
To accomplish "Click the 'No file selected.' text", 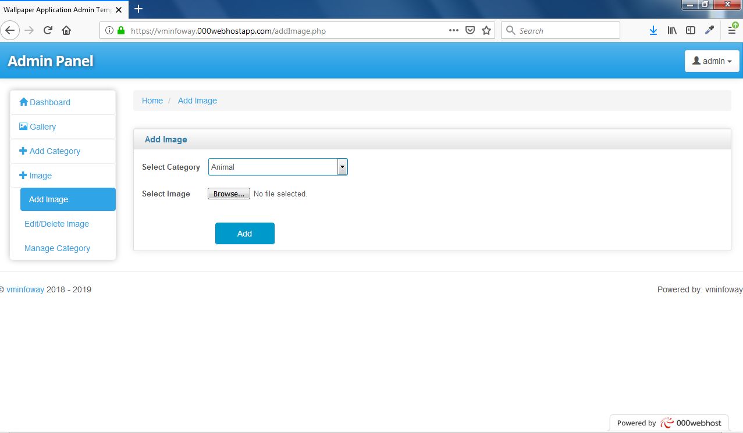I will tap(280, 194).
